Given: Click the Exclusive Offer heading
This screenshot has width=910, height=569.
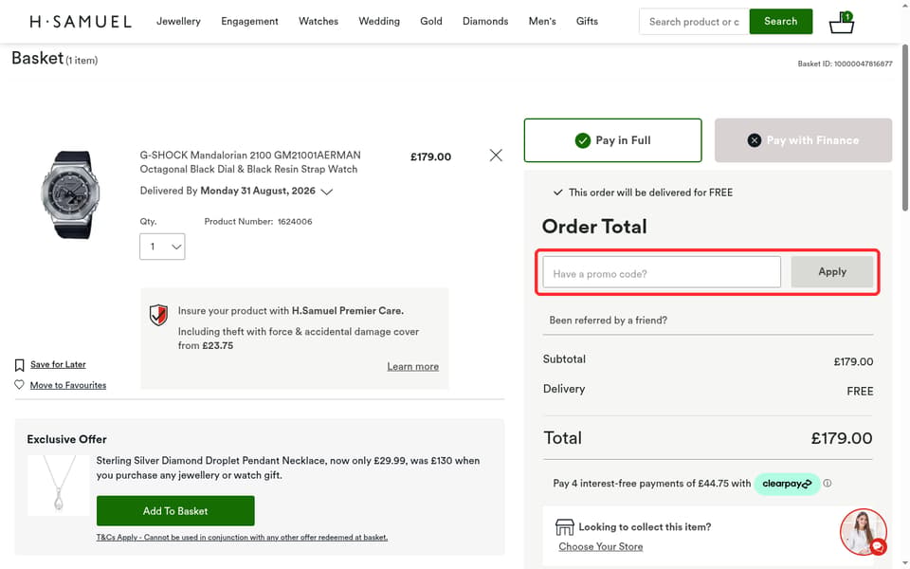Looking at the screenshot, I should coord(66,439).
